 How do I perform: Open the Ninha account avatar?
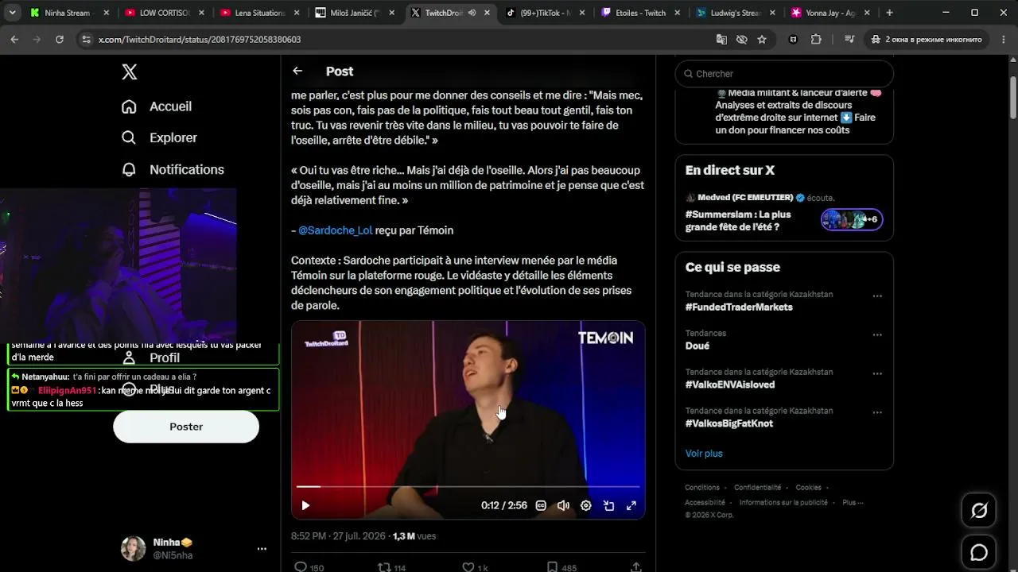(x=133, y=548)
